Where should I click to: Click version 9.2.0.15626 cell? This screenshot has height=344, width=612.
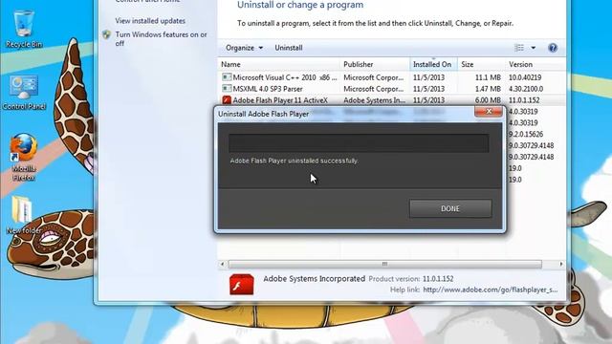(525, 134)
